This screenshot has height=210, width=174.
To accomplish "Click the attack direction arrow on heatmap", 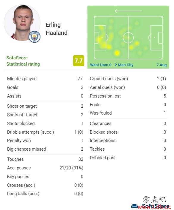I will pyautogui.click(x=128, y=11).
